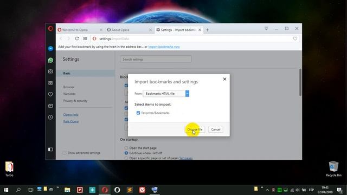Screen dimensions: 347x195
Task: Go back to previous page
Action: pos(61,38)
